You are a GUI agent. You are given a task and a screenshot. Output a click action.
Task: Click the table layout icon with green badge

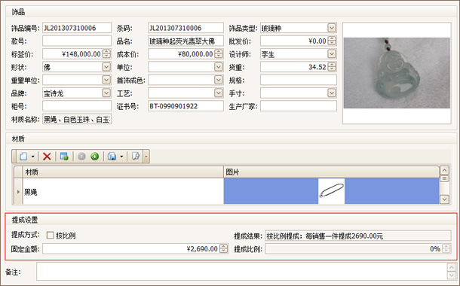point(64,157)
